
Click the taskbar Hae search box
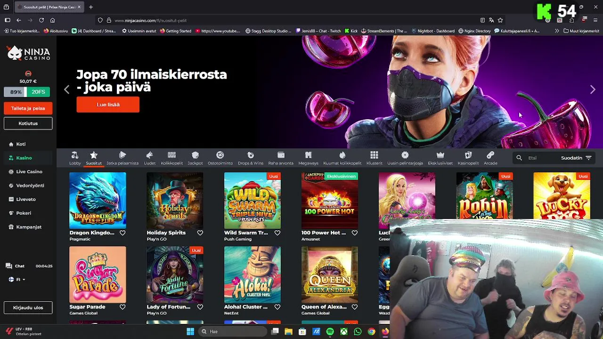[x=233, y=331]
